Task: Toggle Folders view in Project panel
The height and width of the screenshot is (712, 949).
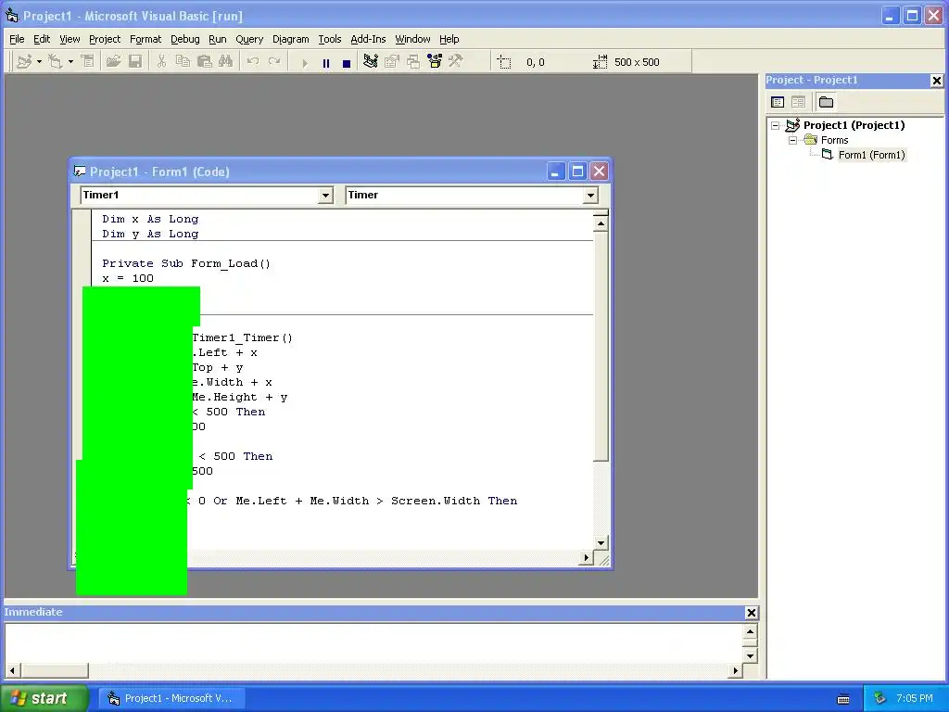Action: tap(826, 102)
